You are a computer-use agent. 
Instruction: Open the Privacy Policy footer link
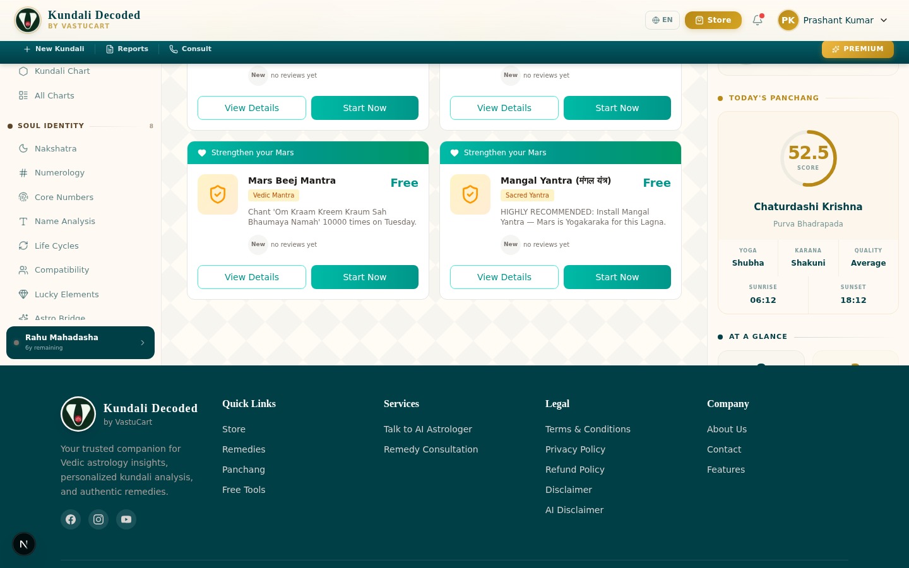point(575,449)
